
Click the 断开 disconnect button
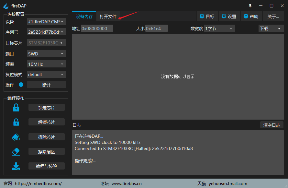(x=47, y=85)
